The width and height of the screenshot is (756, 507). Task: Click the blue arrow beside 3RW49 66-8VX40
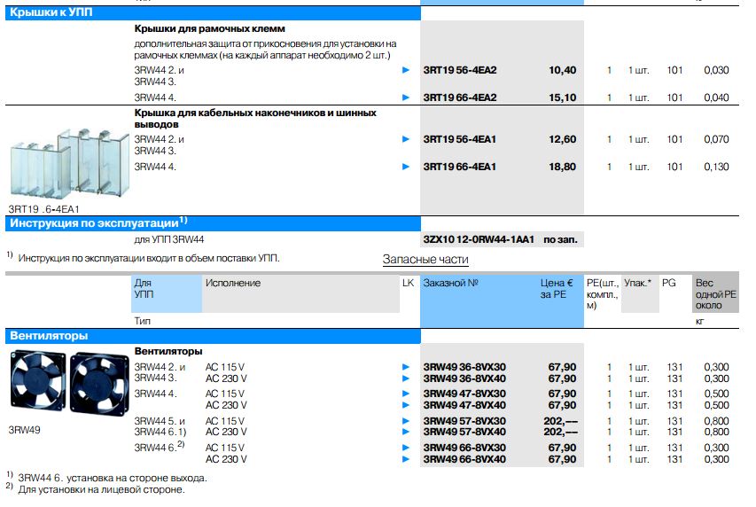[x=406, y=459]
